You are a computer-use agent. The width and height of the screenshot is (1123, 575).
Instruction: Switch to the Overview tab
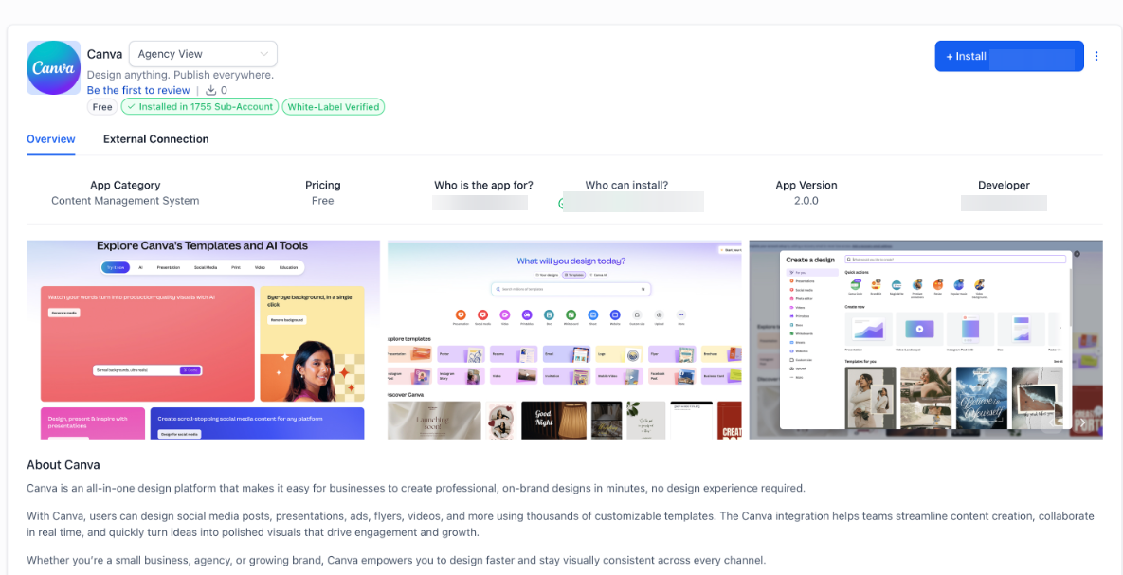pos(51,139)
